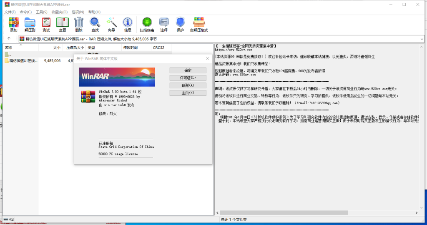Screen dimensions: 427x225
Task: Click the Home Page (主页) button
Action: [x=188, y=93]
